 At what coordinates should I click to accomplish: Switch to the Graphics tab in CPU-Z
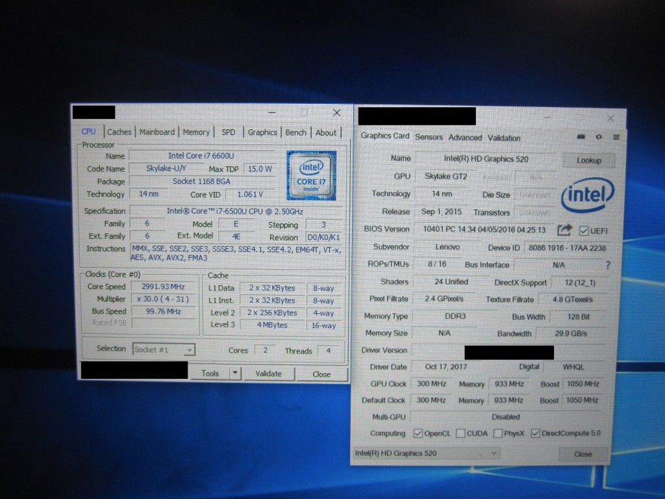coord(262,133)
